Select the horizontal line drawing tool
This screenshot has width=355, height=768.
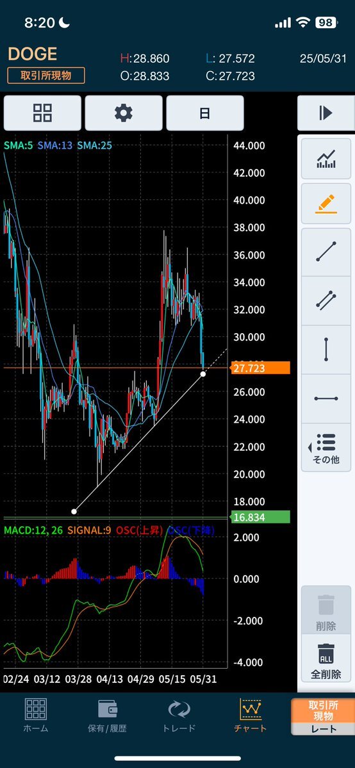pos(326,398)
